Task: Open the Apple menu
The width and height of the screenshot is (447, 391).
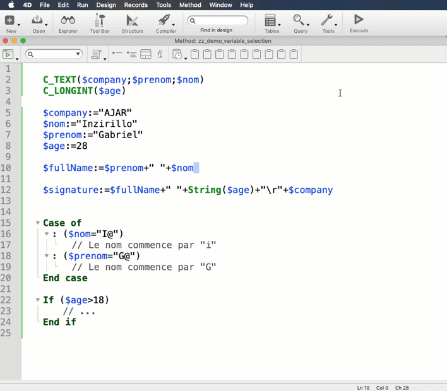Action: click(x=11, y=5)
